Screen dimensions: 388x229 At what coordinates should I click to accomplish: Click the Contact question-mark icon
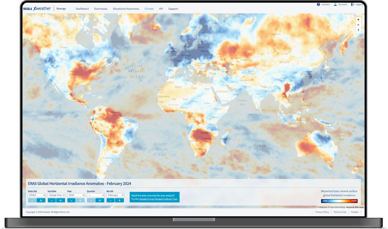tap(318, 5)
